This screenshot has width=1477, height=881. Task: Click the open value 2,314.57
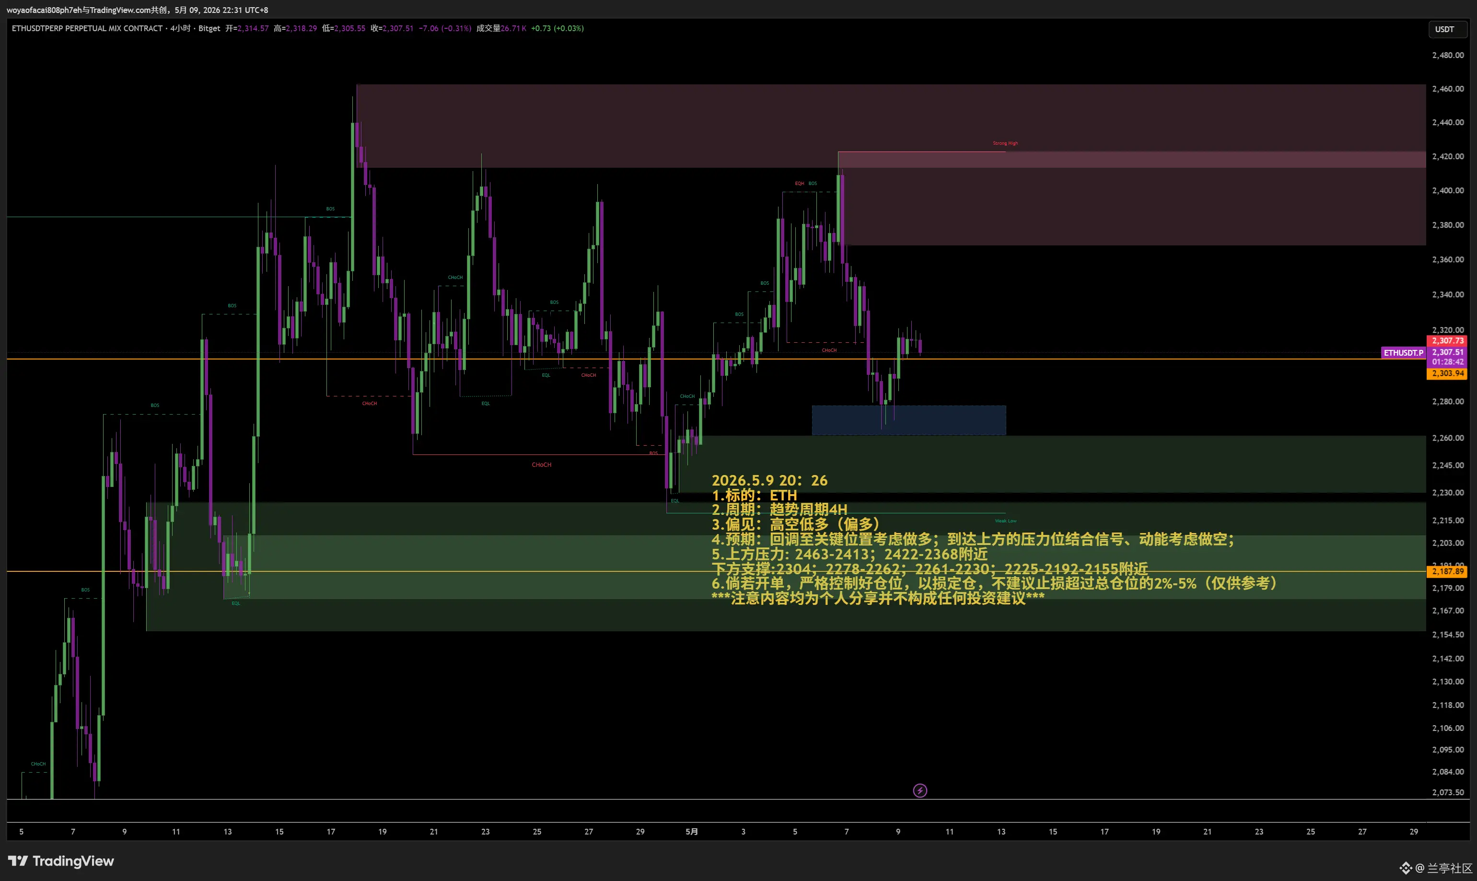[253, 28]
